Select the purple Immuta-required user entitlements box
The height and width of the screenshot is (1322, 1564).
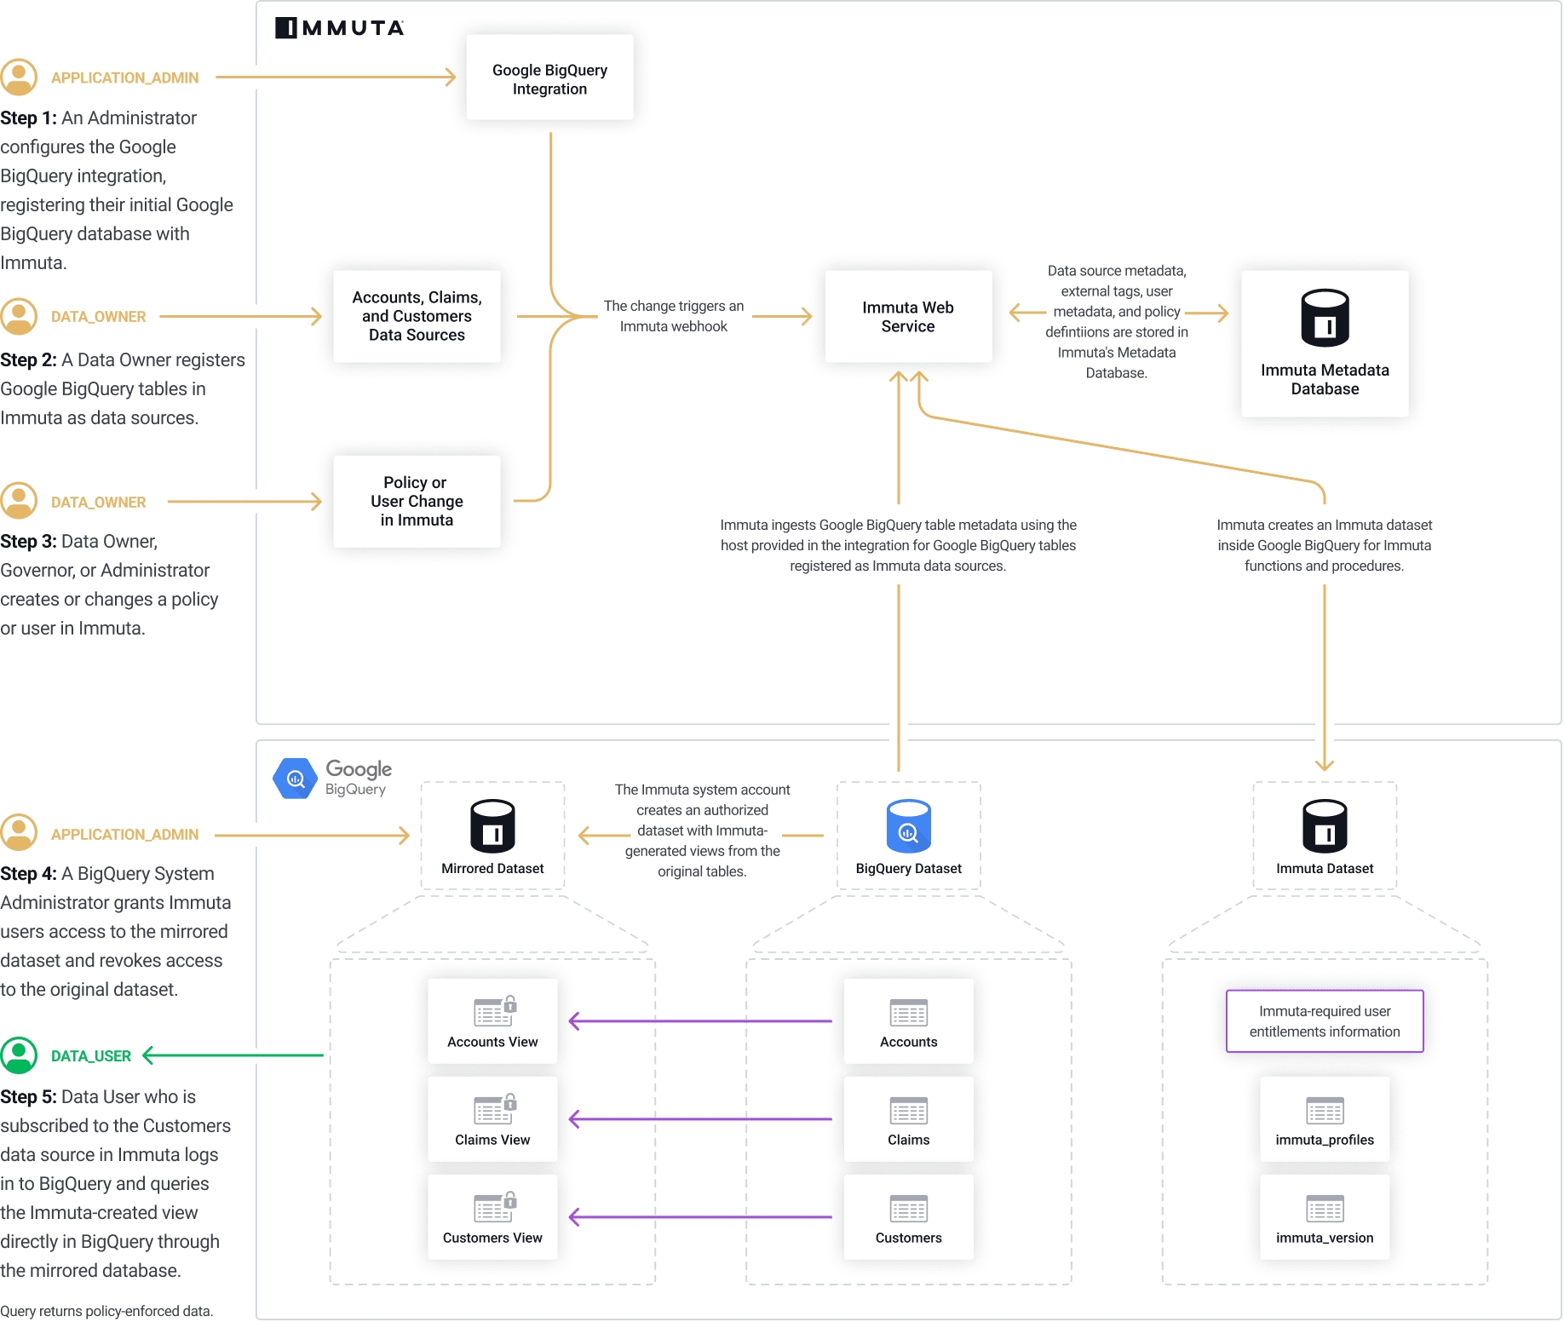(x=1325, y=1021)
